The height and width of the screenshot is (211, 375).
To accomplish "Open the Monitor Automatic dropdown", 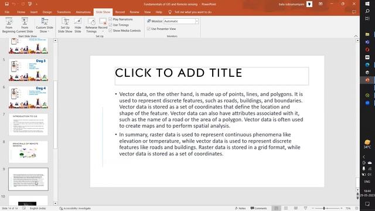I will point(197,21).
